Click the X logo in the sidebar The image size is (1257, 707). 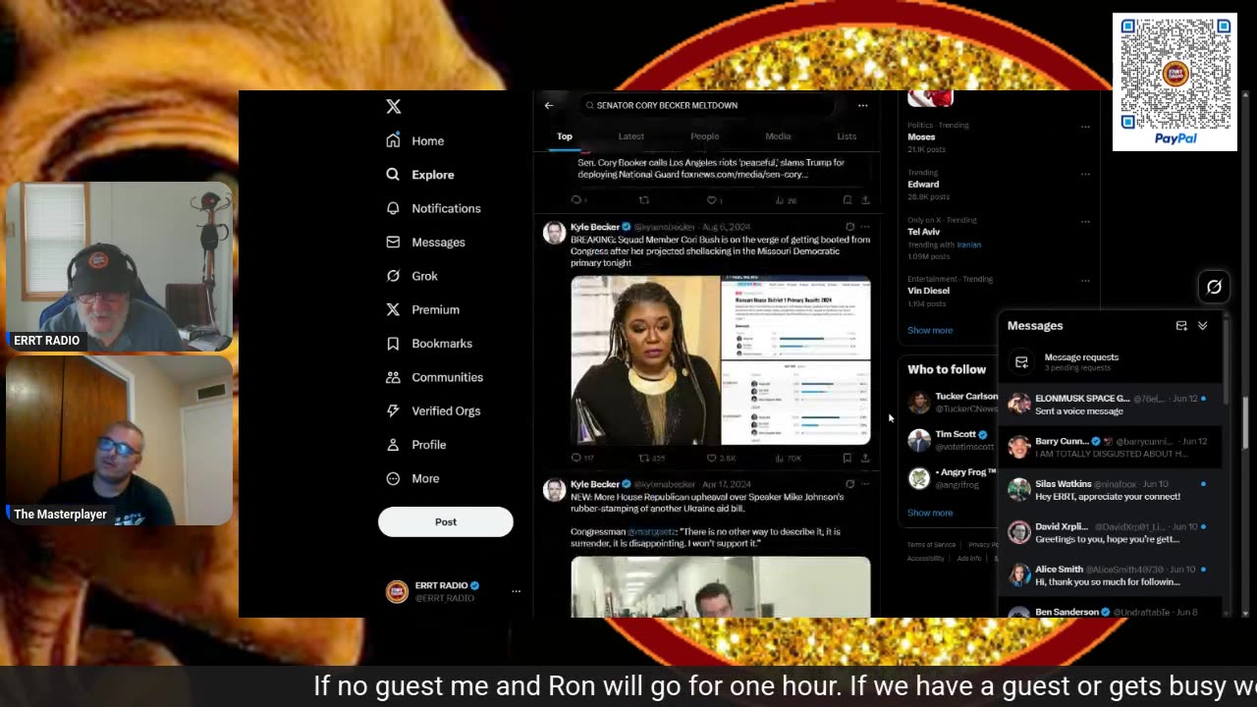[393, 106]
